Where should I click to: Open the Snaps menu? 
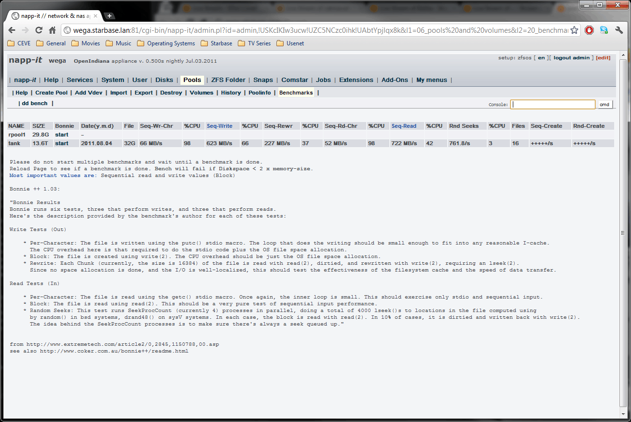[x=263, y=80]
